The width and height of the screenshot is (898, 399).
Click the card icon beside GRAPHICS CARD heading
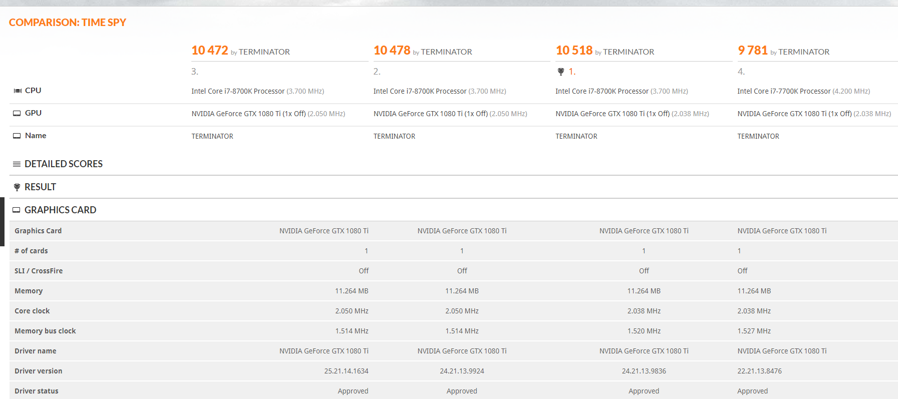(17, 210)
